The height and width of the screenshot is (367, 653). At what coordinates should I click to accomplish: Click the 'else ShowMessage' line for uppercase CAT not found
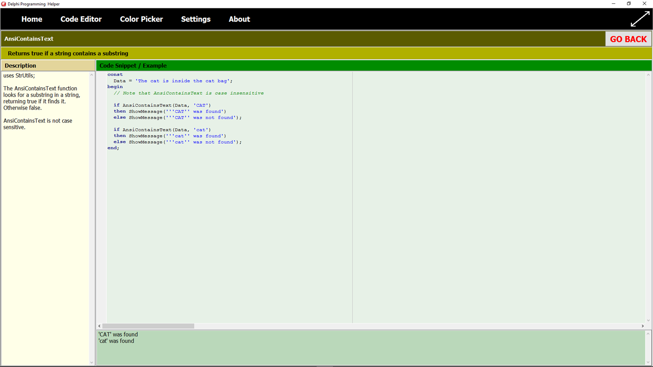177,118
